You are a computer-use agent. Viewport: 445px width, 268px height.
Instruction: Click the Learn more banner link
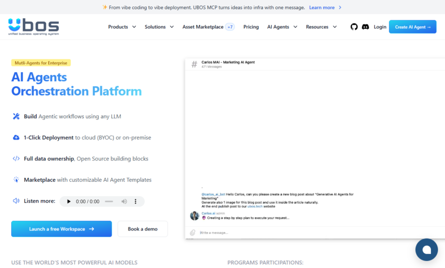click(x=322, y=8)
